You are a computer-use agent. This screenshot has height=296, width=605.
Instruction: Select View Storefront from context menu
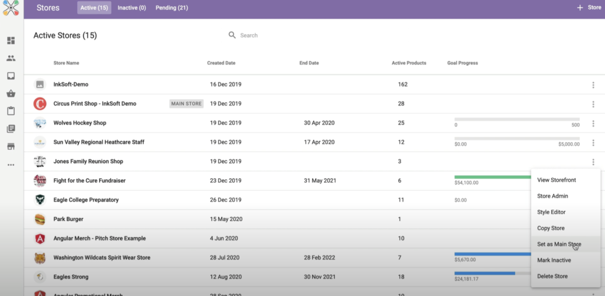(x=565, y=180)
